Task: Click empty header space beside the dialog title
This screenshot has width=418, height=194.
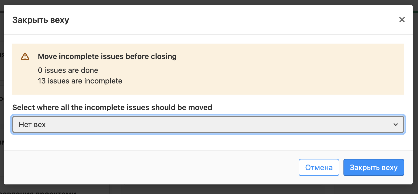Action: click(x=213, y=20)
